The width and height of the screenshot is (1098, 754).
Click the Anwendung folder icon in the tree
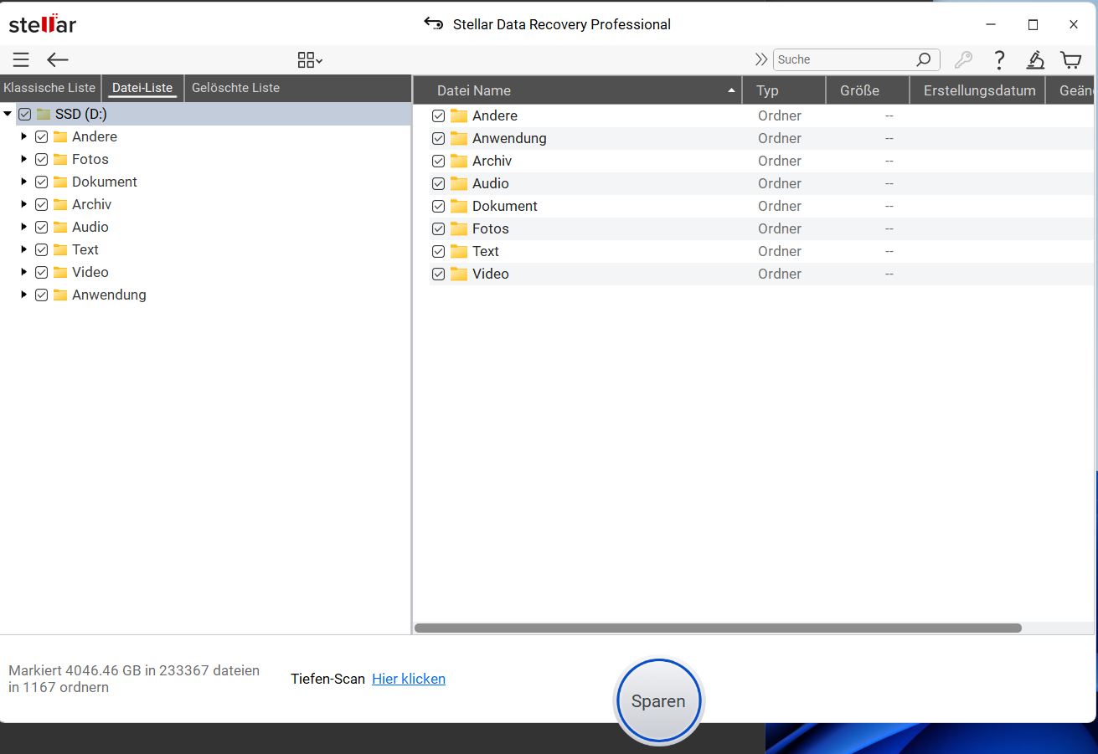60,295
